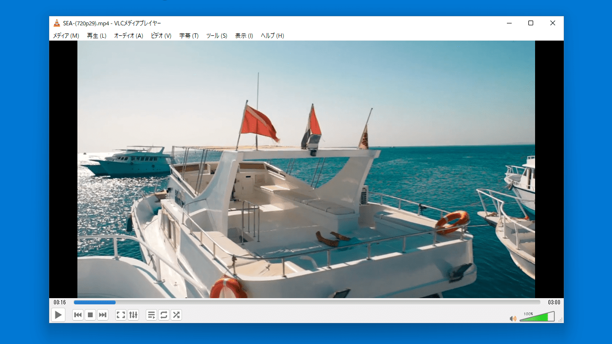This screenshot has height=344, width=612.
Task: Open the メディア (M) menu
Action: tap(66, 36)
